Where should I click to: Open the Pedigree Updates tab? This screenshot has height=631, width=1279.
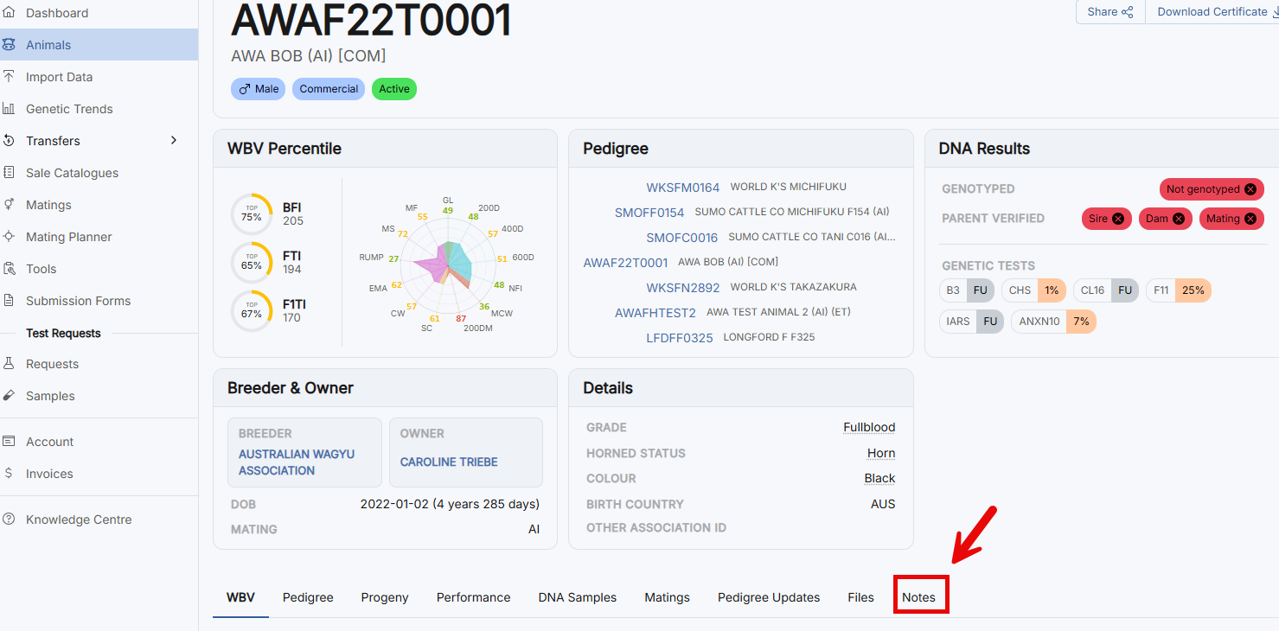pyautogui.click(x=769, y=597)
